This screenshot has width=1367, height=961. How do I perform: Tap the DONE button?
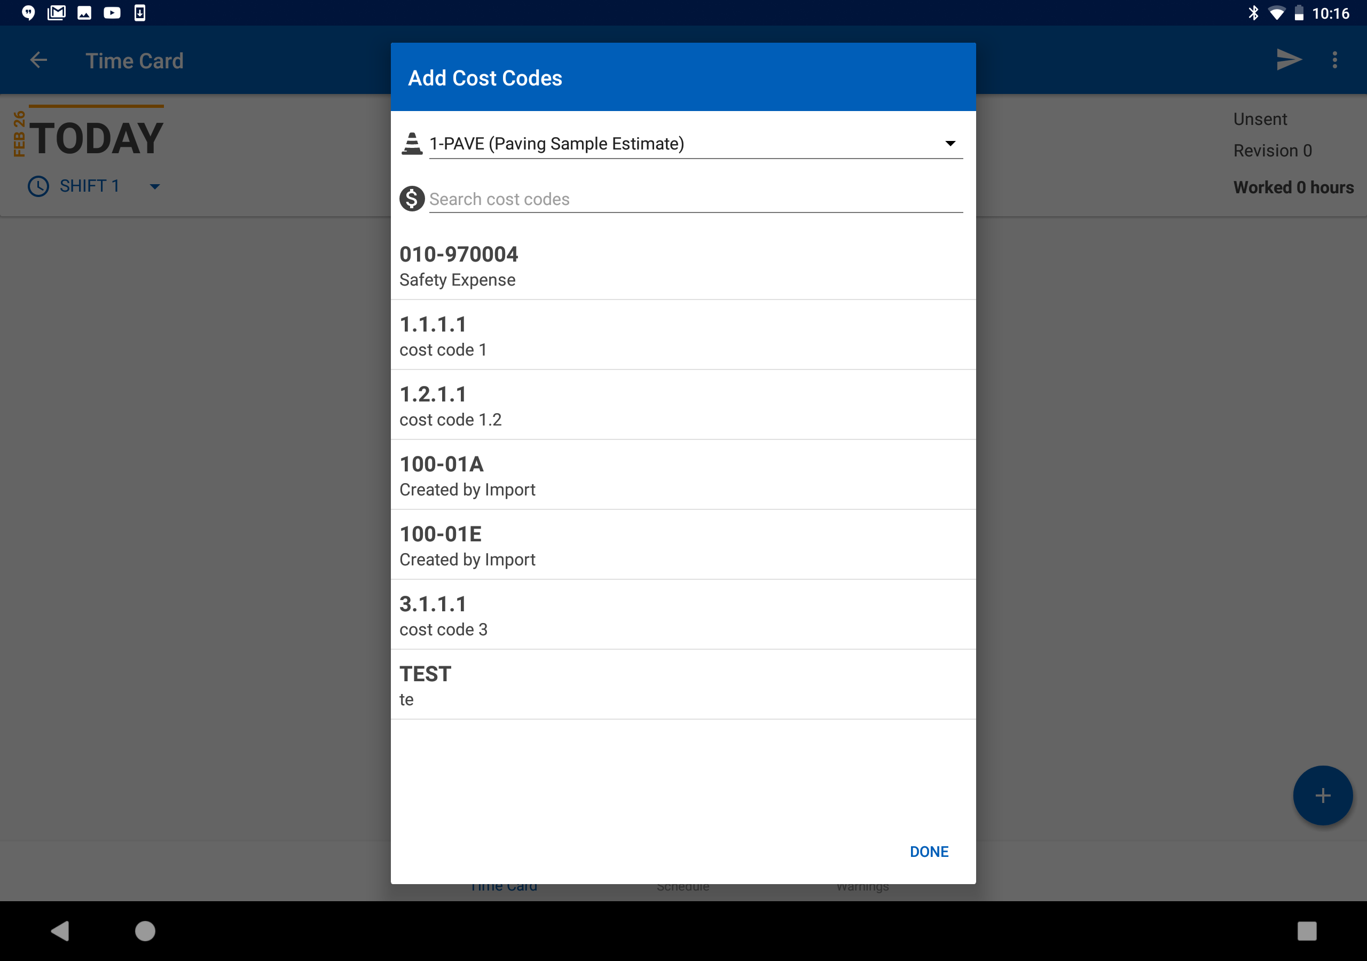point(929,852)
